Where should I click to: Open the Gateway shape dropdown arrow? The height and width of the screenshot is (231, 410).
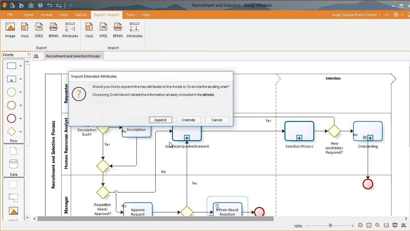(x=20, y=132)
